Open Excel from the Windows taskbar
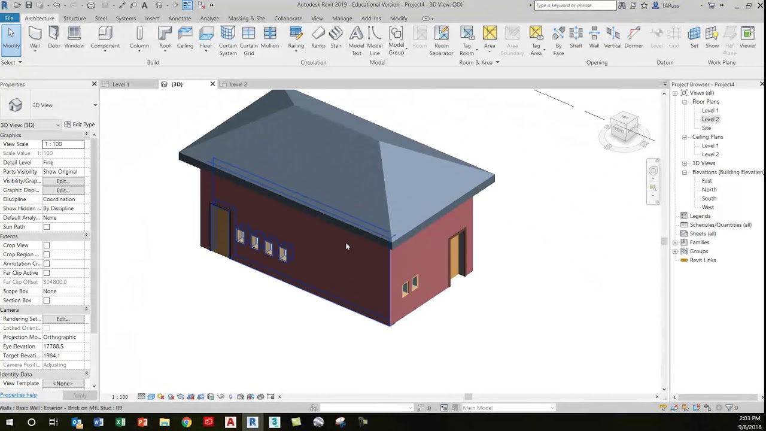766x431 pixels. click(120, 422)
